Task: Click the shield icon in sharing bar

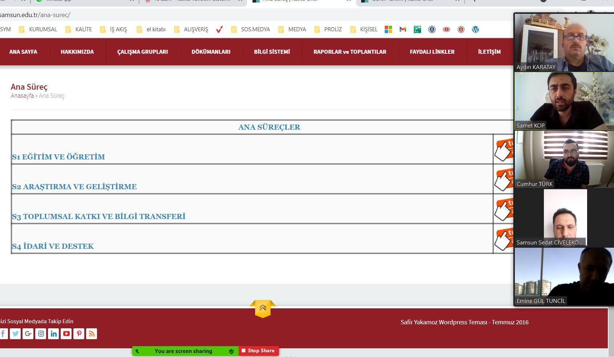Action: click(x=231, y=351)
